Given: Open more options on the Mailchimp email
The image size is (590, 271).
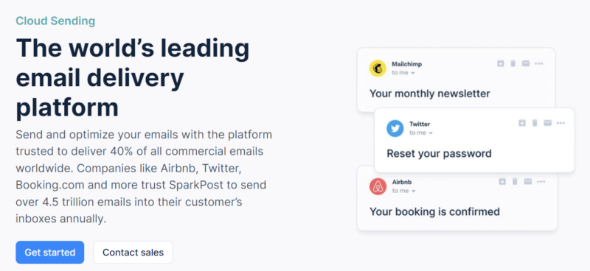Looking at the screenshot, I should coord(539,63).
